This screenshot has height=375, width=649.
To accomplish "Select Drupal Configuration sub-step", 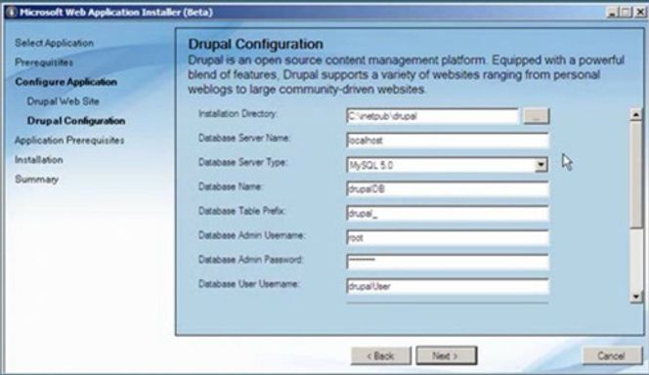I will coord(76,121).
